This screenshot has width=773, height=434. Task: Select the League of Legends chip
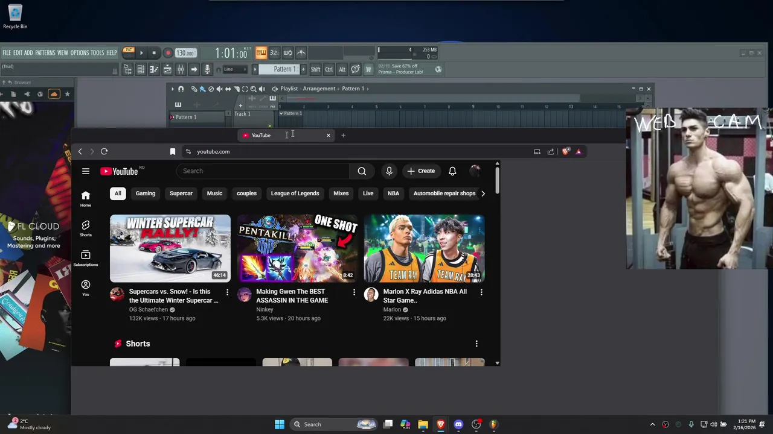tap(295, 193)
